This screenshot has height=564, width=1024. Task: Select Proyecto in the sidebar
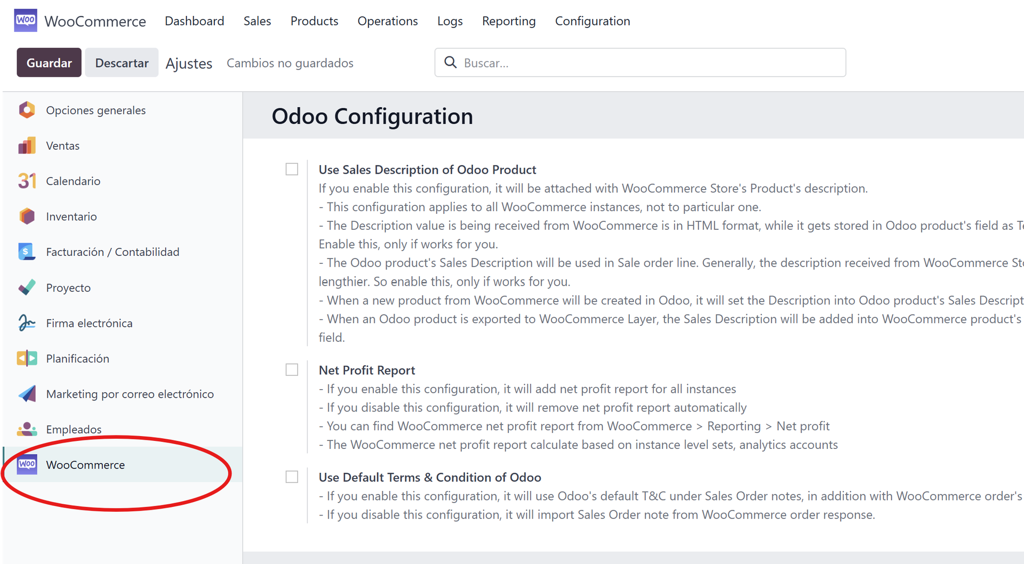(68, 288)
